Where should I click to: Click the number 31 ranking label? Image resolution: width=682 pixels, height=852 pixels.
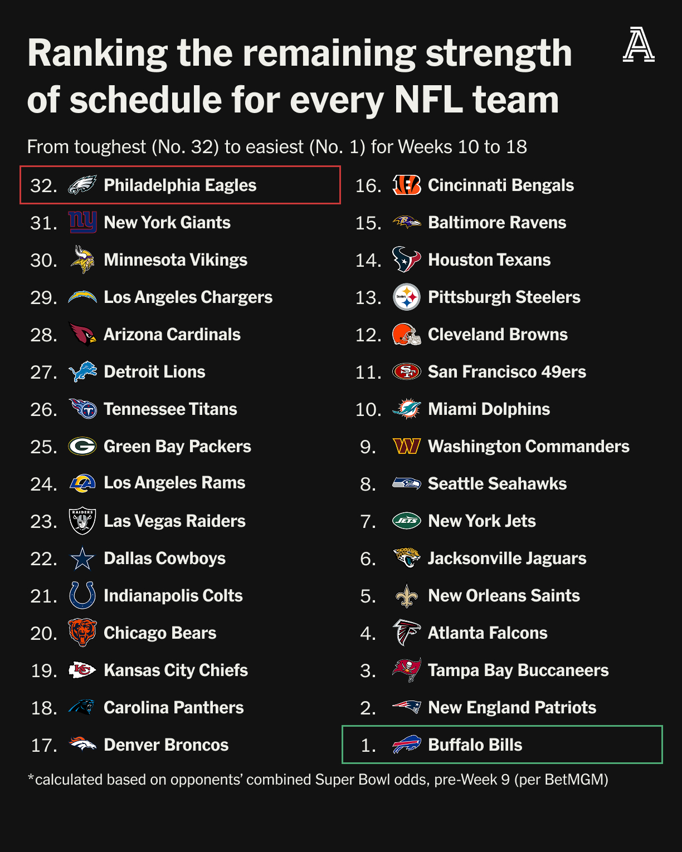[43, 223]
